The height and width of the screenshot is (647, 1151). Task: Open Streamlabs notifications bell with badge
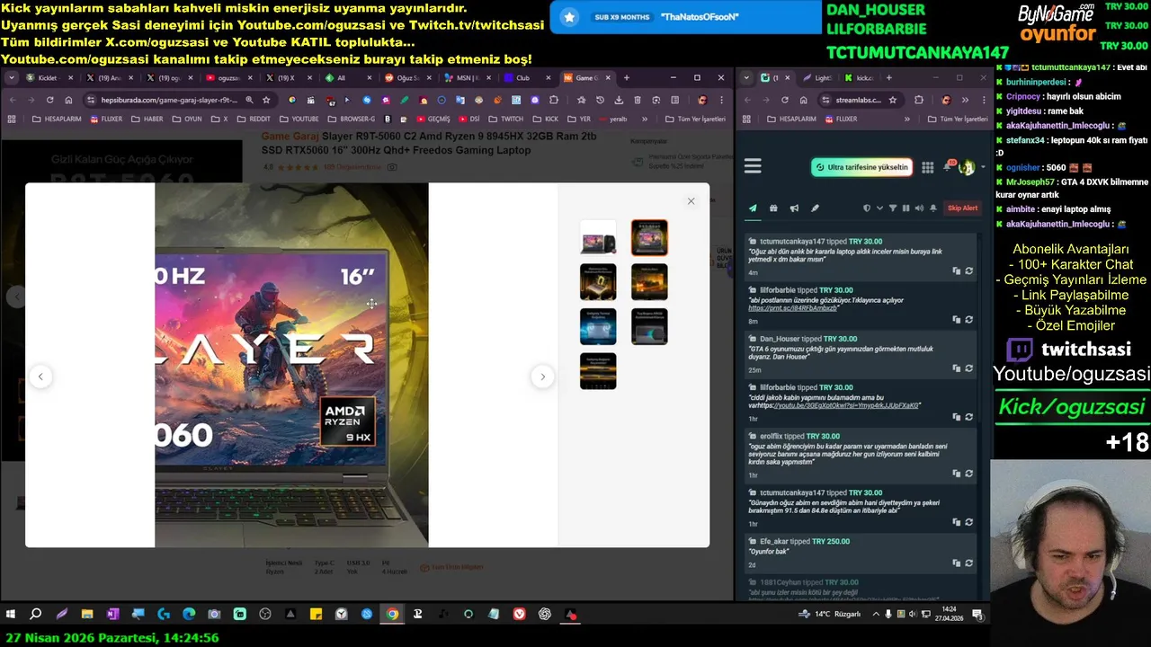coord(948,166)
